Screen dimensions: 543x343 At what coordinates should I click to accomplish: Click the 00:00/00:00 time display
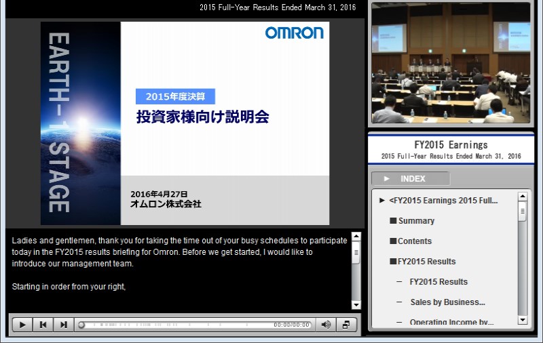click(291, 325)
